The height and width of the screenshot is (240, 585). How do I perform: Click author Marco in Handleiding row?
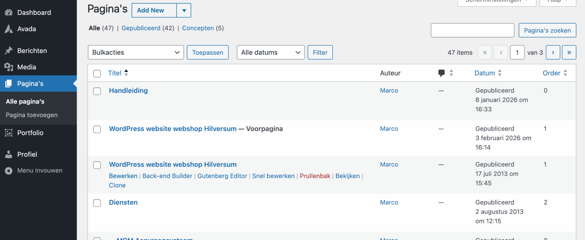(389, 91)
